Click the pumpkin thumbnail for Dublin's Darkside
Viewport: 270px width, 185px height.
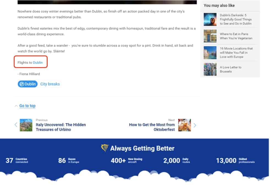210,19
